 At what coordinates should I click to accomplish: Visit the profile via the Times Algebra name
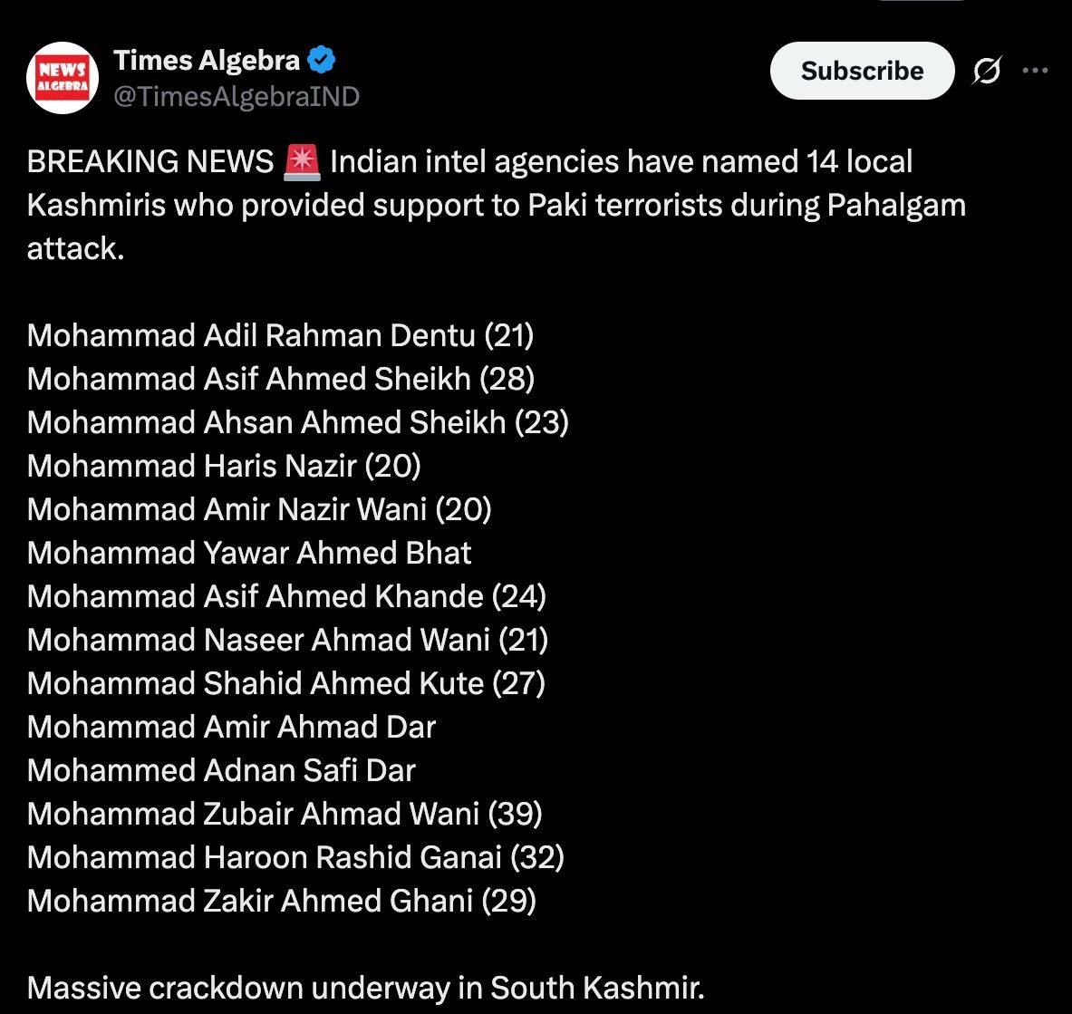tap(205, 60)
